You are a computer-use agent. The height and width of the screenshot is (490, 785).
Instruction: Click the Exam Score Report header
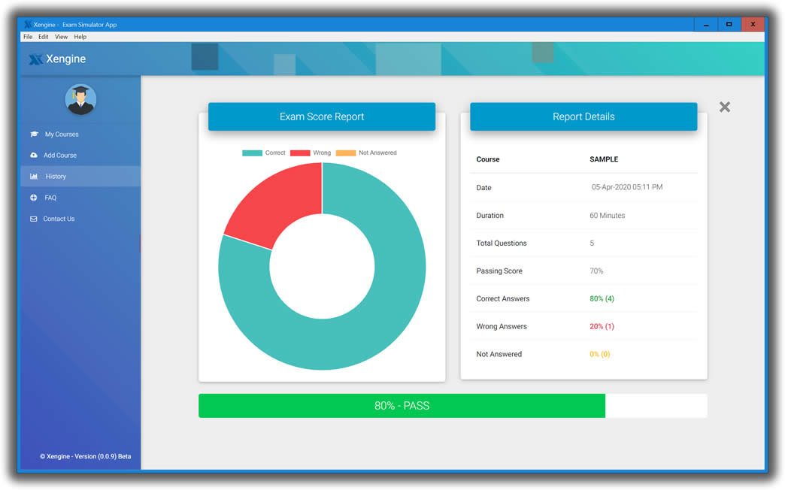point(322,116)
